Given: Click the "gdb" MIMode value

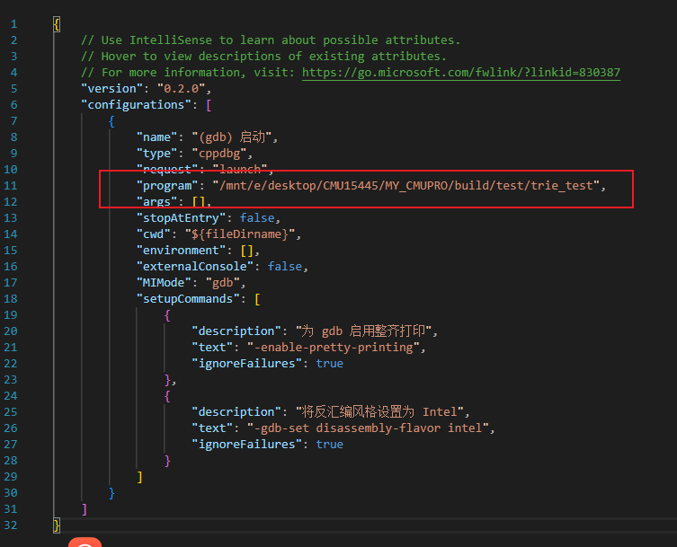Looking at the screenshot, I should 223,283.
